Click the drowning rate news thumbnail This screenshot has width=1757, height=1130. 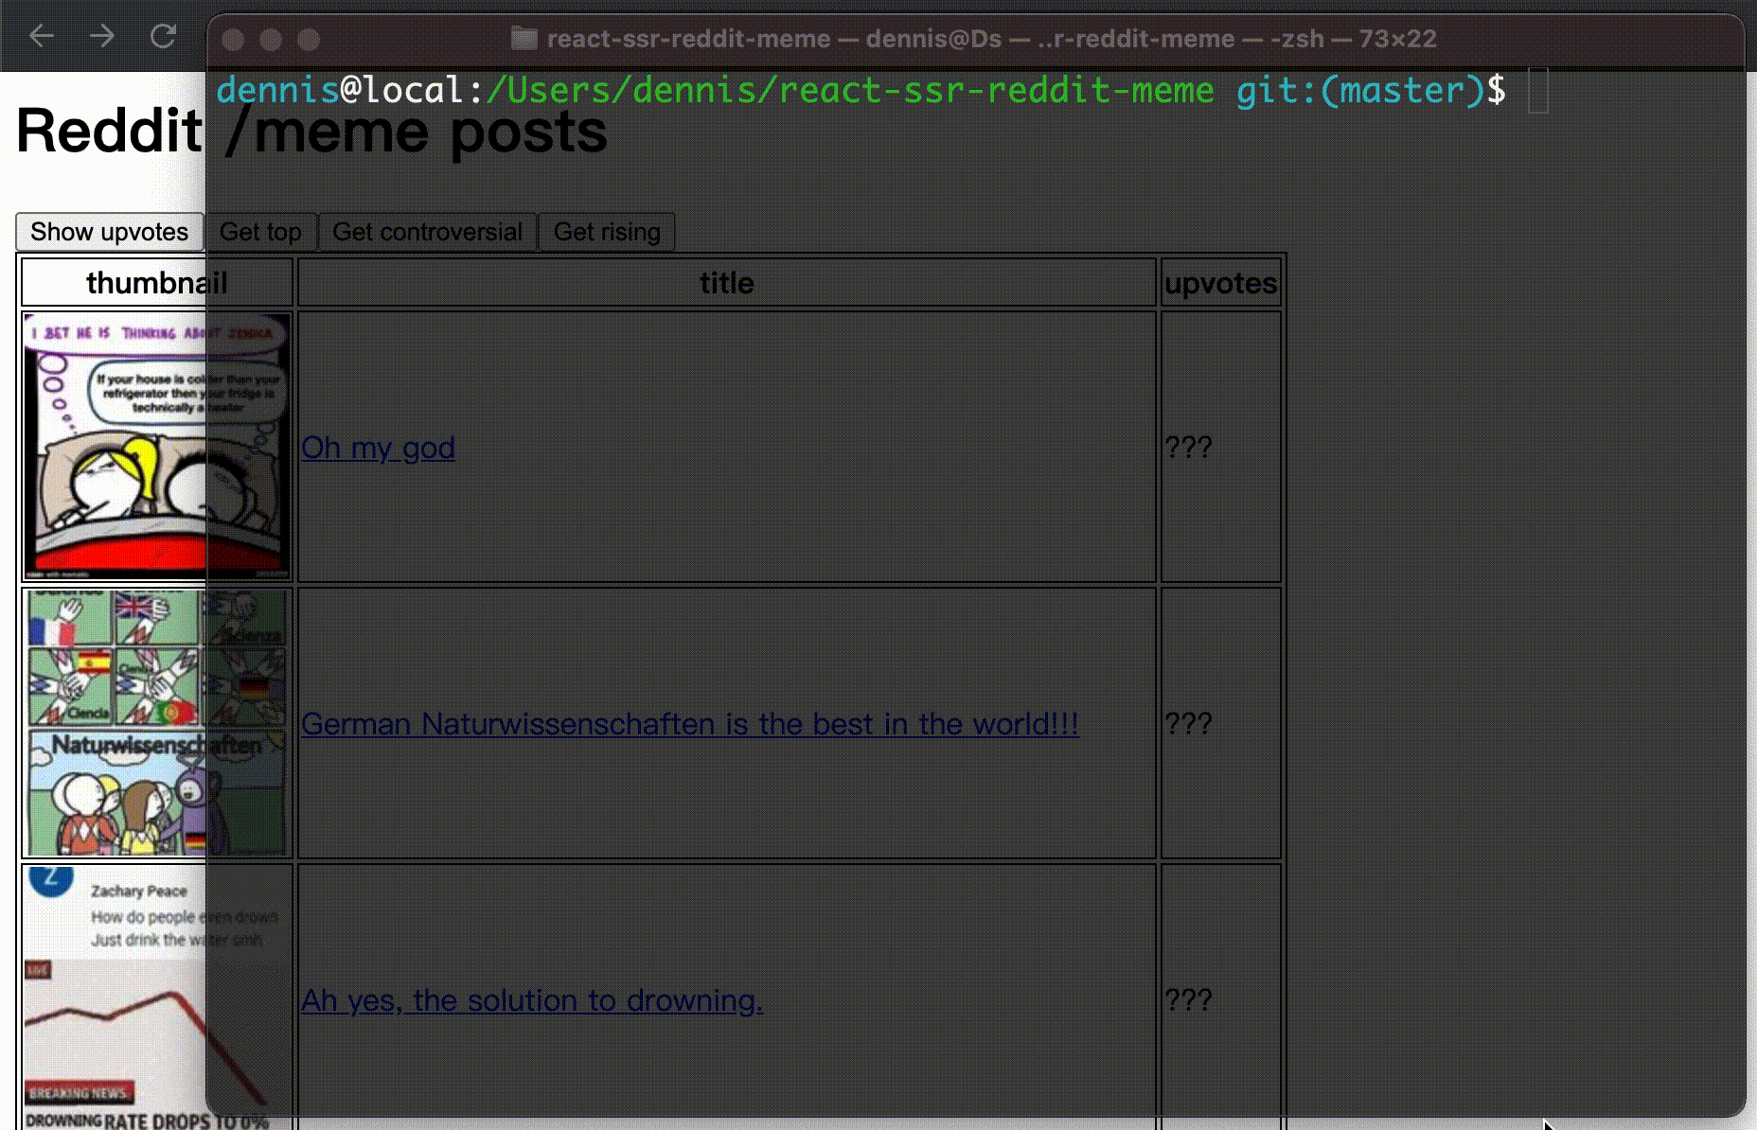tap(157, 998)
